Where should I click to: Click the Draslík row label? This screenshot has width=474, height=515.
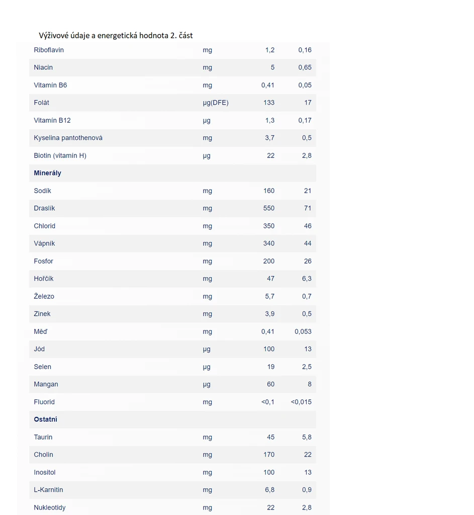(x=44, y=208)
